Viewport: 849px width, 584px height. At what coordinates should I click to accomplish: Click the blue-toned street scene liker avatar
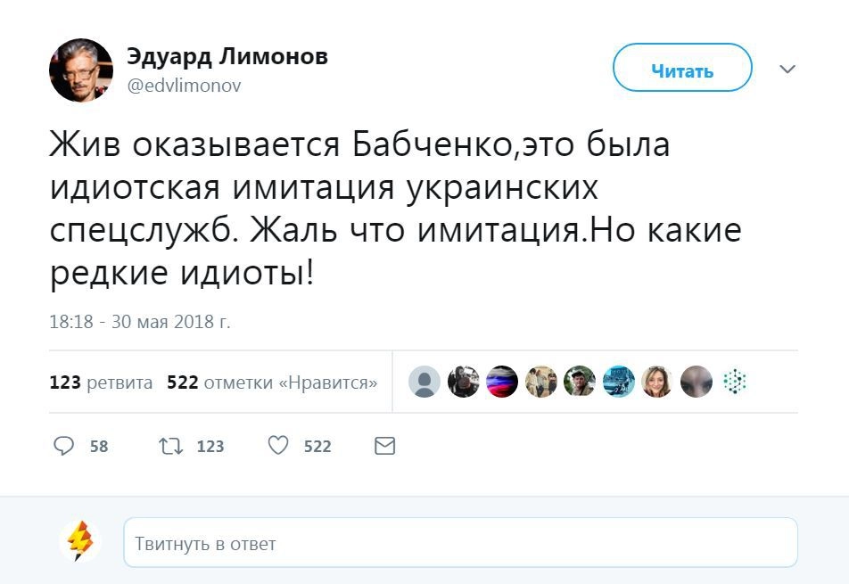[618, 382]
